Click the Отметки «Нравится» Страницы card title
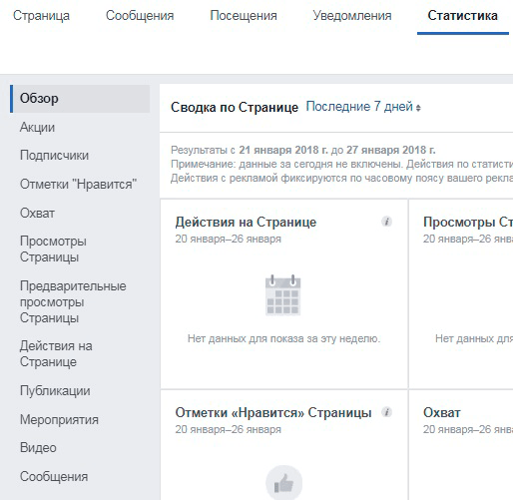513x500 pixels. [273, 412]
